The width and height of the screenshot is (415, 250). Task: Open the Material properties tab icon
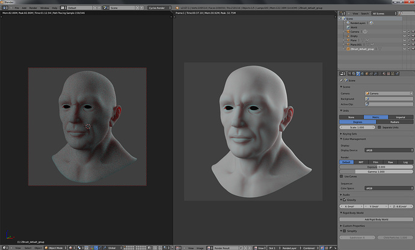(x=384, y=74)
